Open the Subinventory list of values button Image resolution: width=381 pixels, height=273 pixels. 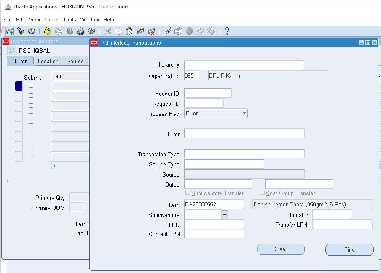pyautogui.click(x=225, y=214)
